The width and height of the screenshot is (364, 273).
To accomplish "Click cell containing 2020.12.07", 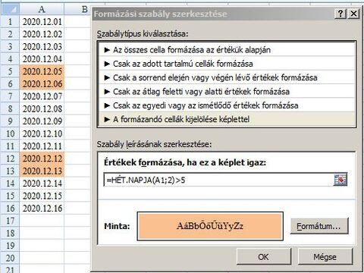I will 42,96.
